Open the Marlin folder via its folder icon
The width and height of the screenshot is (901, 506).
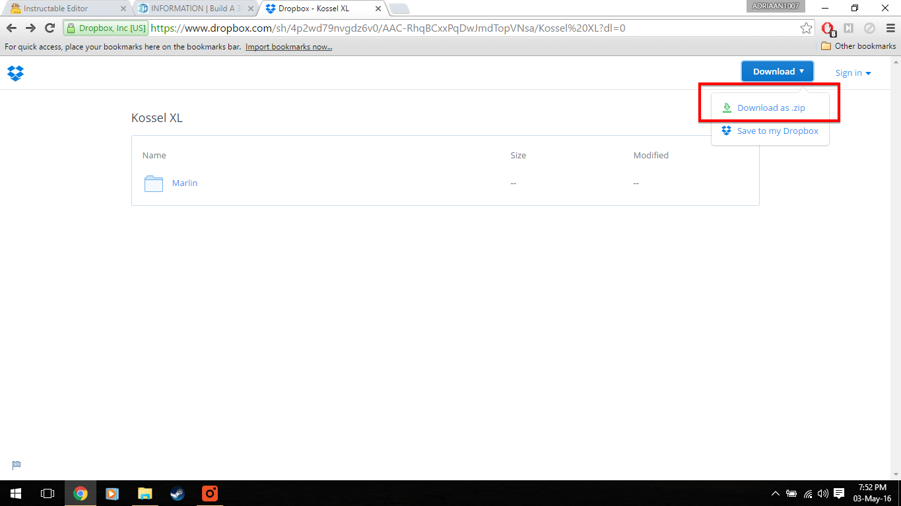pyautogui.click(x=152, y=183)
